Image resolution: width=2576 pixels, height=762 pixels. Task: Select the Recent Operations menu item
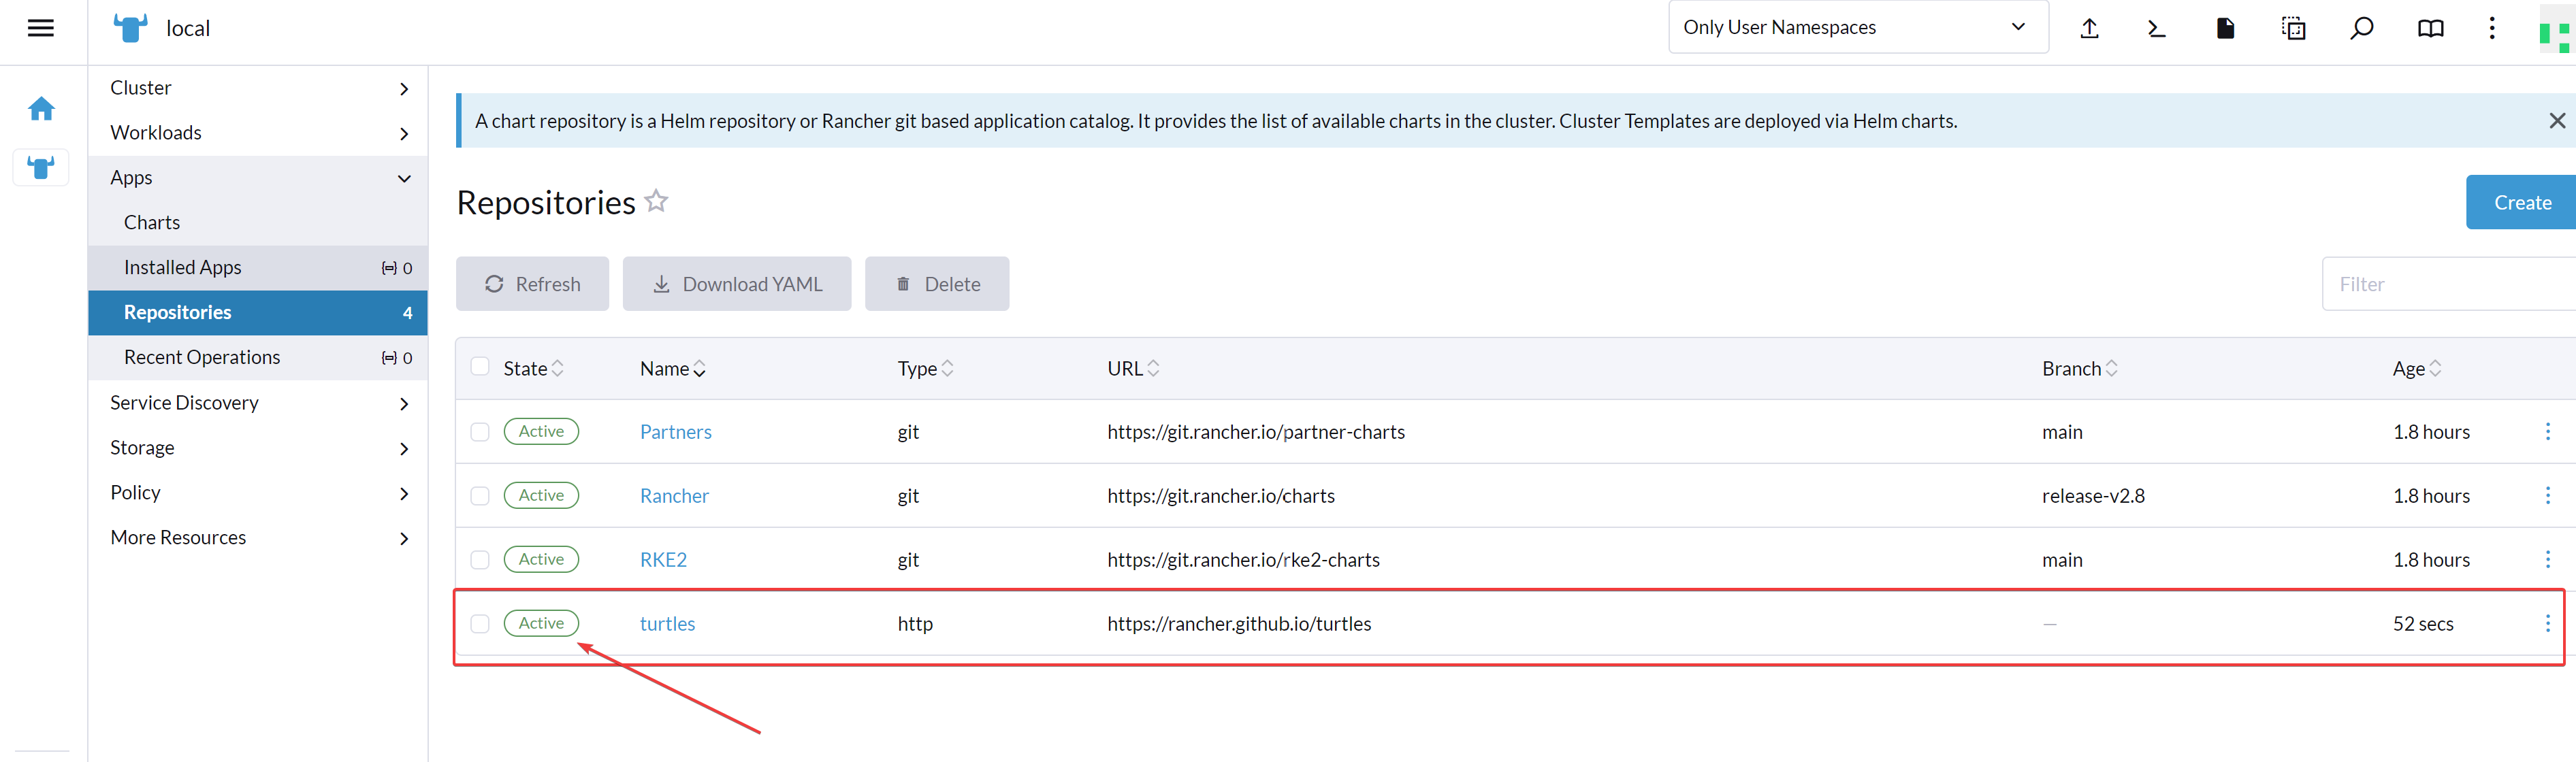click(200, 357)
